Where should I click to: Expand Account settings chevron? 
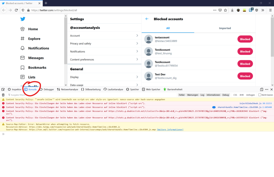[x=137, y=36]
